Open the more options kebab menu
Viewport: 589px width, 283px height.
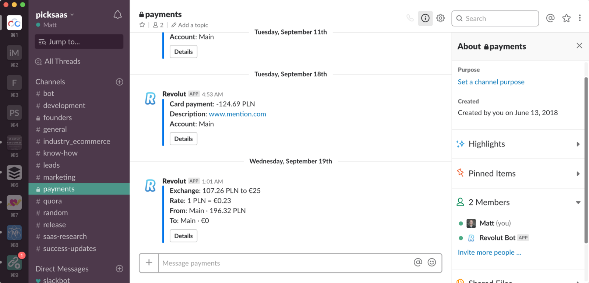click(x=580, y=18)
